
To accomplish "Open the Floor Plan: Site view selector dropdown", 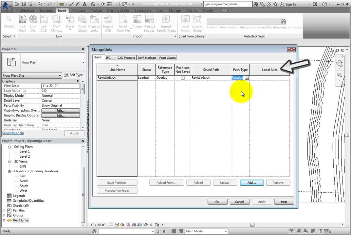I will (60, 75).
